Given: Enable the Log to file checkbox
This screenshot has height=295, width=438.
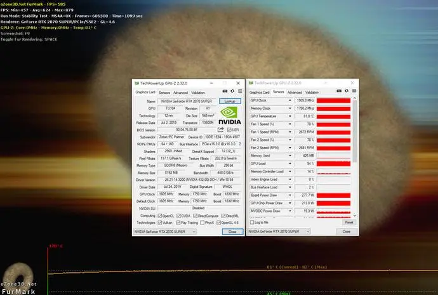Looking at the screenshot, I should (252, 222).
